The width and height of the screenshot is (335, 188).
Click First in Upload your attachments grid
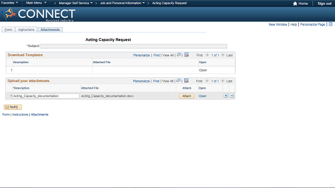click(199, 81)
